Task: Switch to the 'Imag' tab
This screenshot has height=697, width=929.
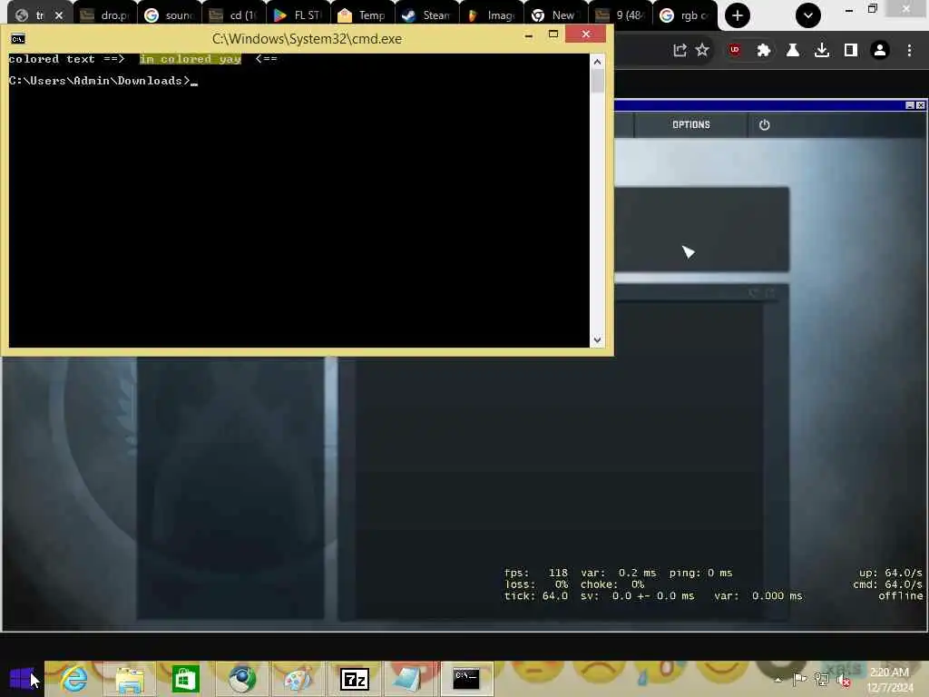Action: coord(492,15)
